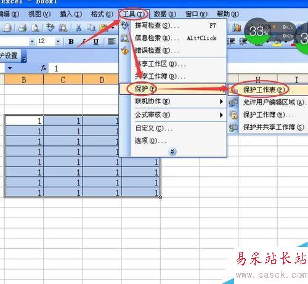Click the Permission envelope icon in toolbar
Screen dimensions: 308x284
click(7, 28)
